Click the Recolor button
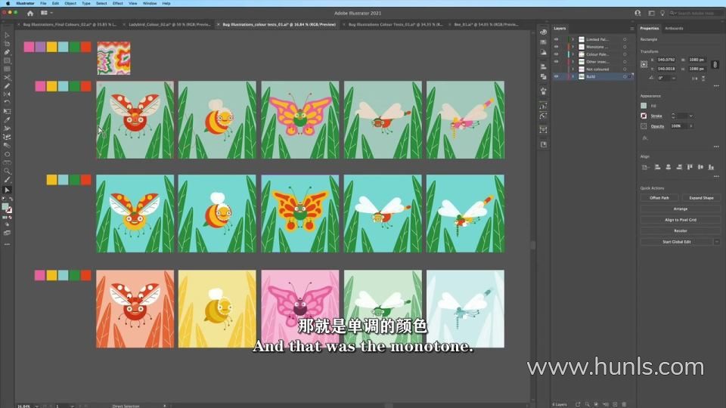The image size is (726, 408). 680,230
